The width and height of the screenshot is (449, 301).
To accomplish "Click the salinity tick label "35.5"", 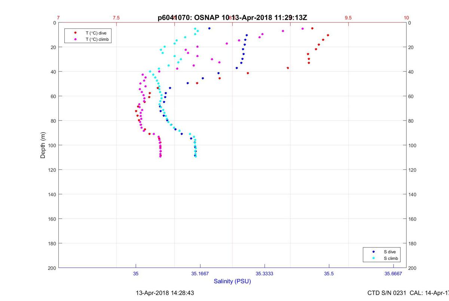I will [x=329, y=274].
